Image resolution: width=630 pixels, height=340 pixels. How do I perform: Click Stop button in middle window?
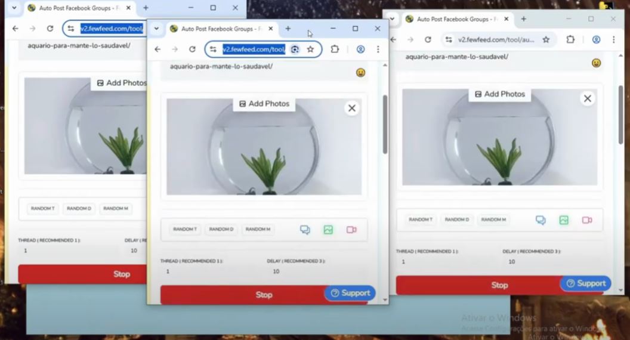tap(264, 295)
